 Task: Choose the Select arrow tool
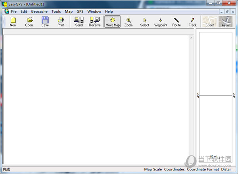point(144,22)
